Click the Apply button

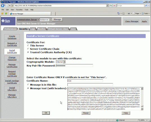tap(144, 21)
